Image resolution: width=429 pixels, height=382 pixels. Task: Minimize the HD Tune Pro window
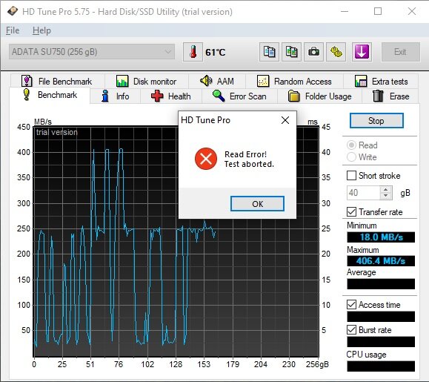[x=345, y=12]
